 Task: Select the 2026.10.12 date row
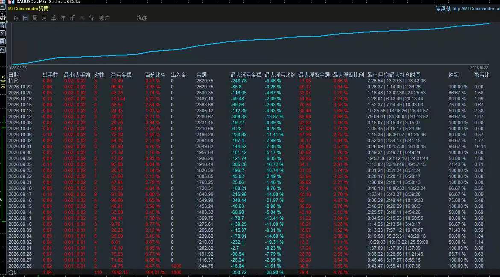20,117
